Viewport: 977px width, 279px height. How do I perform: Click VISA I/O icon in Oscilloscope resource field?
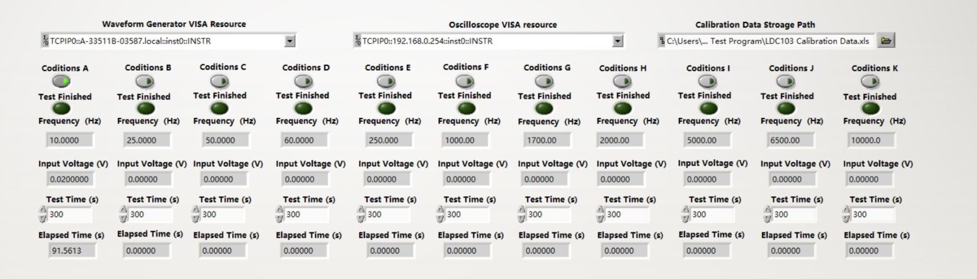tap(358, 41)
